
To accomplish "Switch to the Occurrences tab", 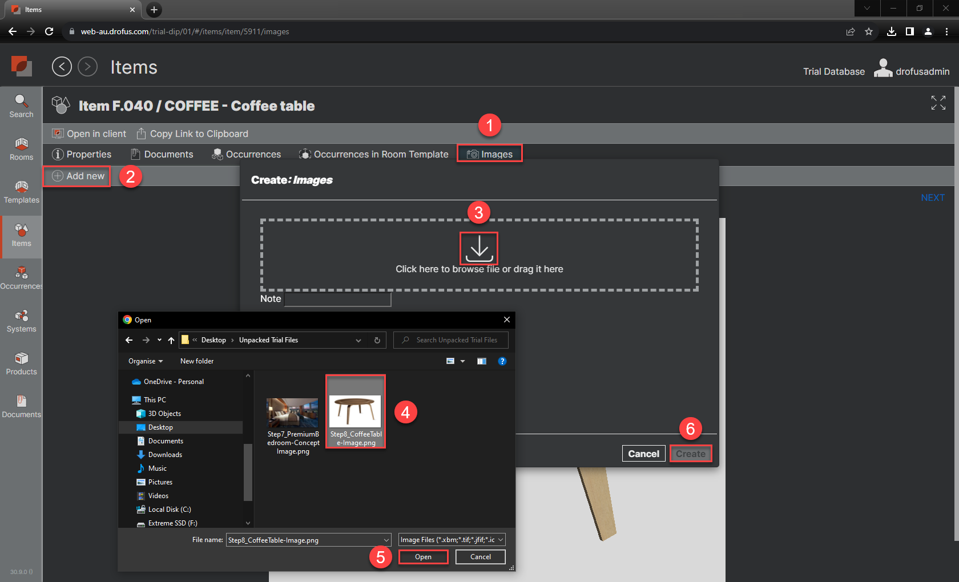I will click(247, 154).
